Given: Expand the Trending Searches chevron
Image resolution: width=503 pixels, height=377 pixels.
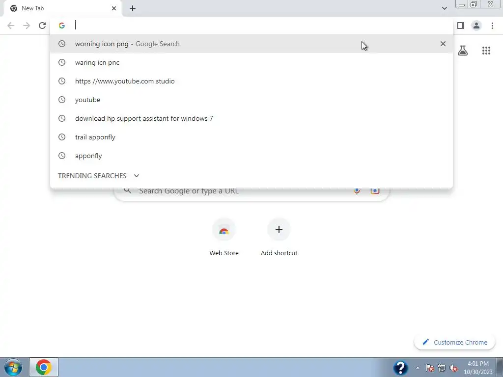Looking at the screenshot, I should (137, 176).
